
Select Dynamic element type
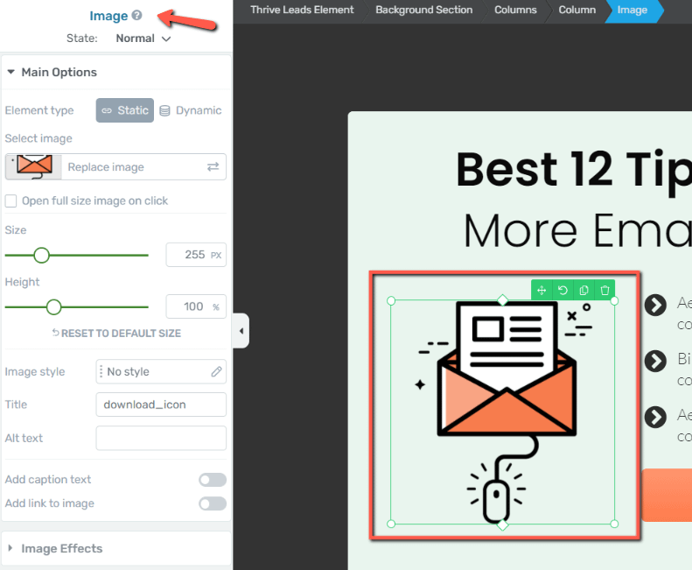(190, 110)
